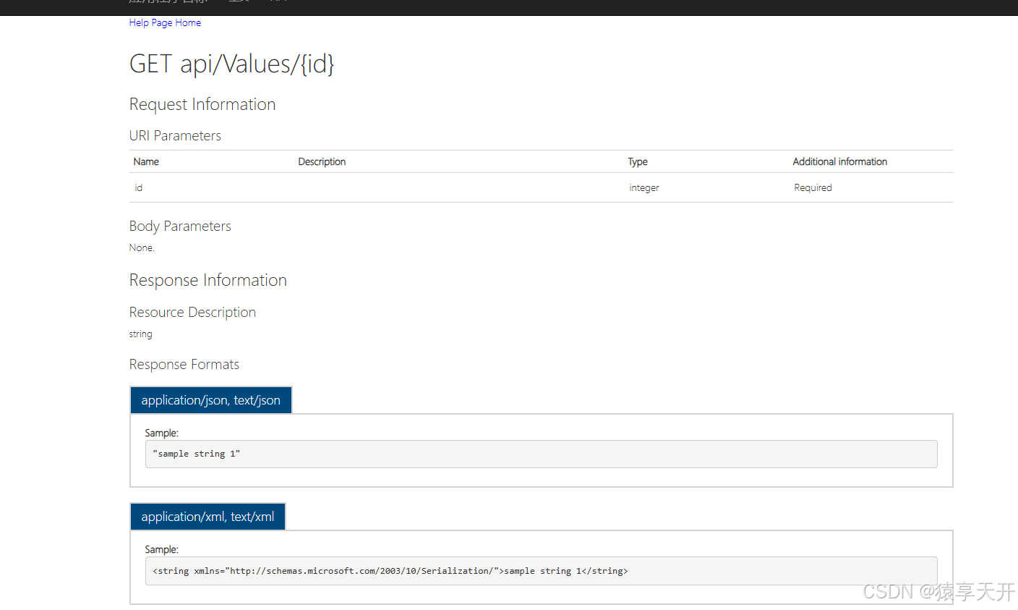Click the integer type cell

644,187
